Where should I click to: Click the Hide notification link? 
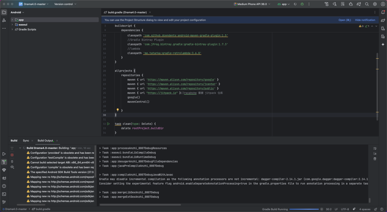365,20
